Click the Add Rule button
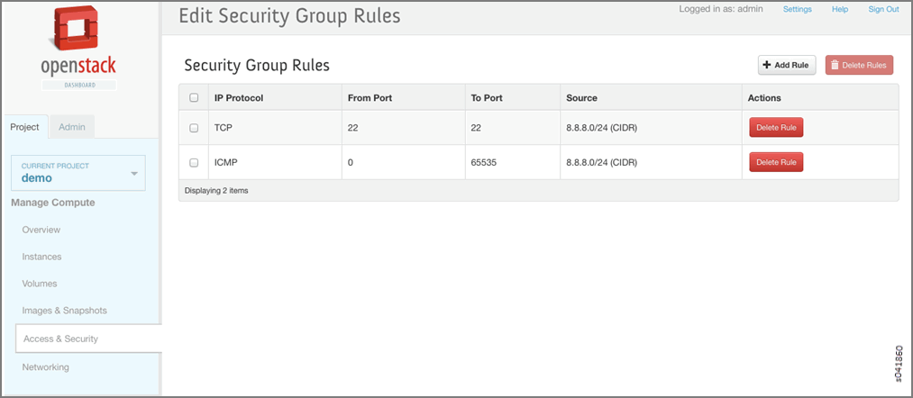913x398 pixels. pos(786,65)
